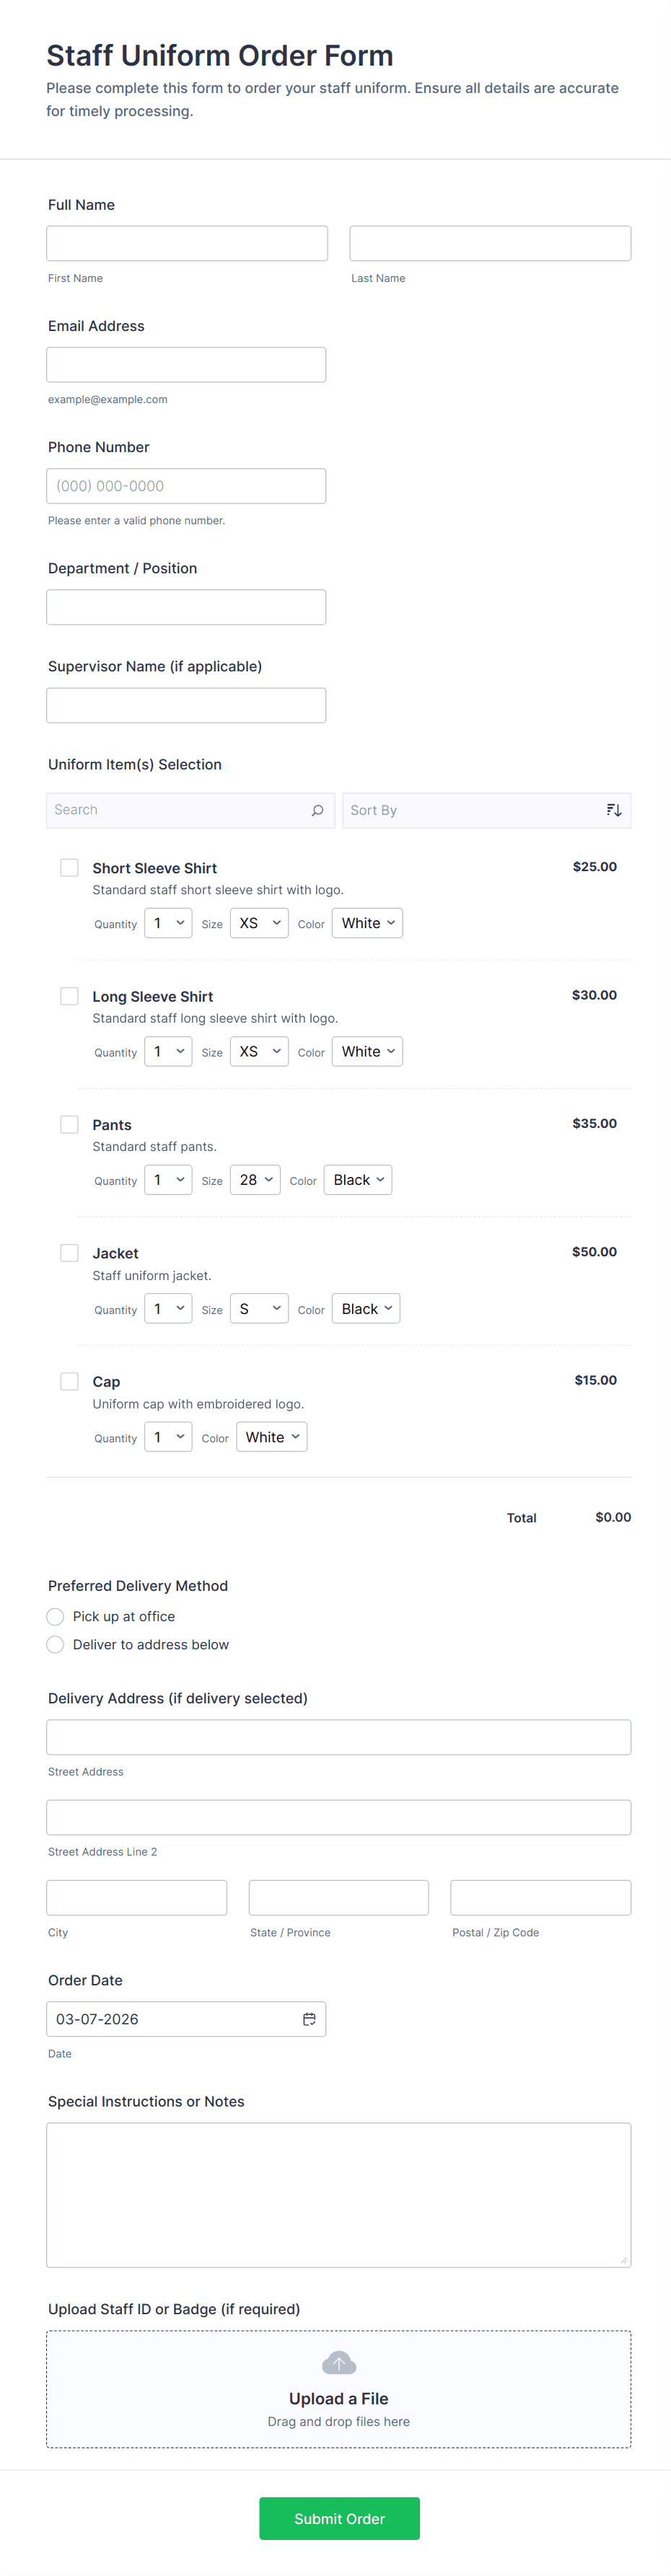Click the cloud upload icon
The height and width of the screenshot is (2576, 671).
(x=339, y=2363)
